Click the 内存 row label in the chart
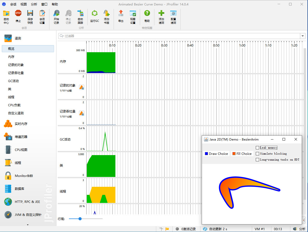Viewport: 308px width, 232px height. click(x=63, y=62)
